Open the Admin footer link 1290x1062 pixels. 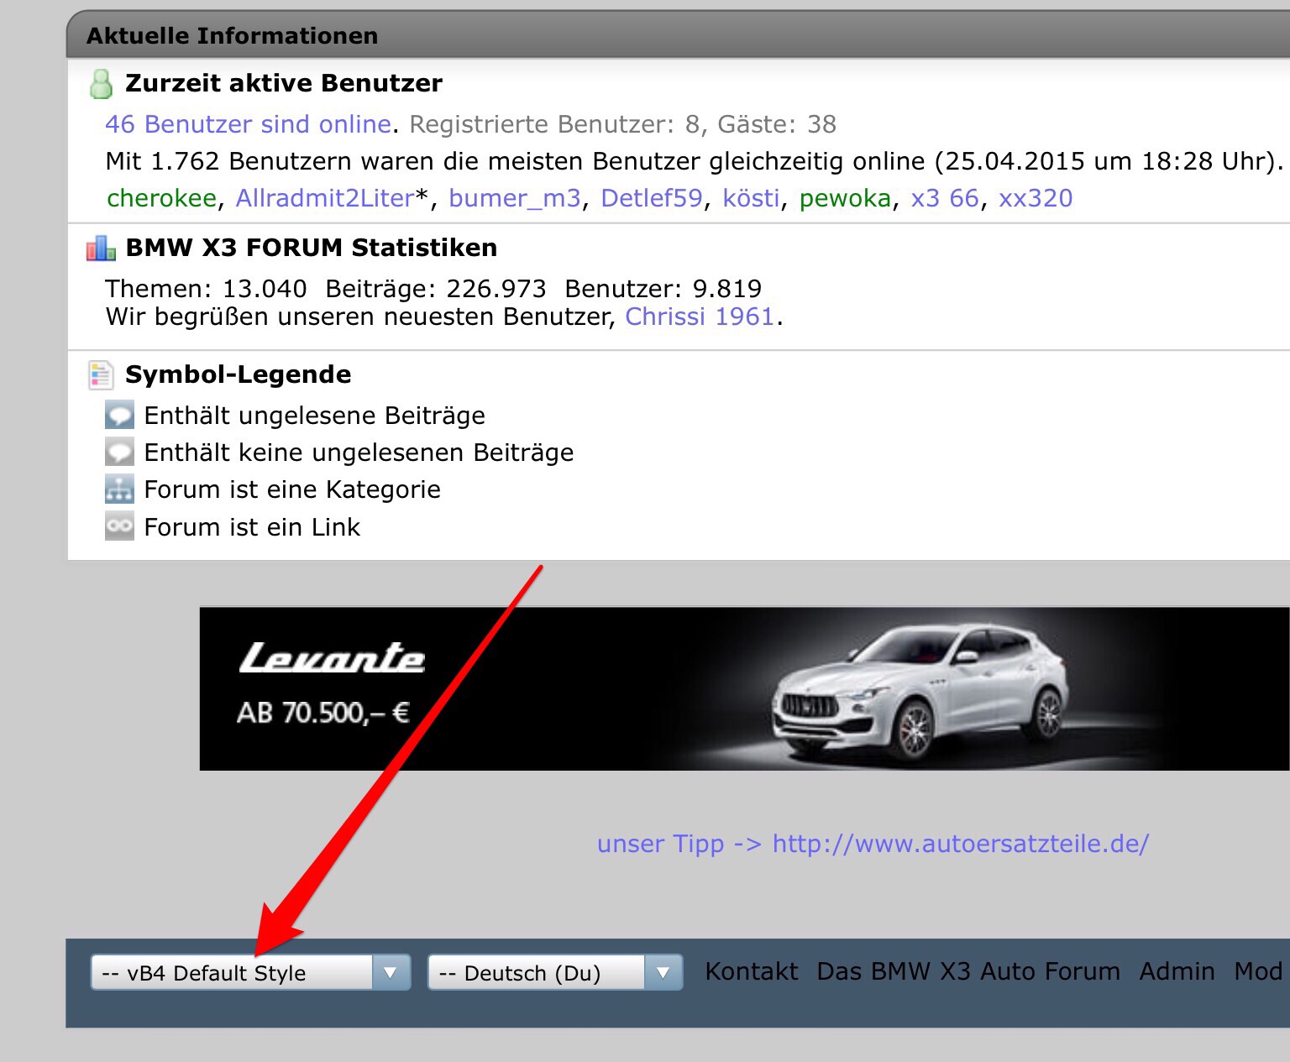[1177, 971]
